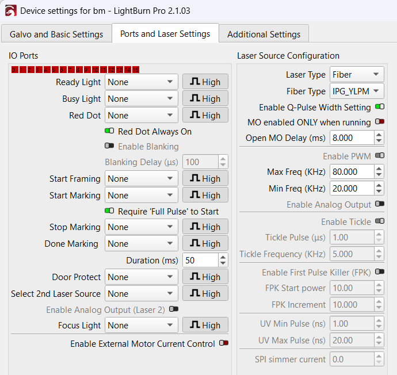Open Start Marking port dropdown
This screenshot has height=375, width=397.
point(142,195)
